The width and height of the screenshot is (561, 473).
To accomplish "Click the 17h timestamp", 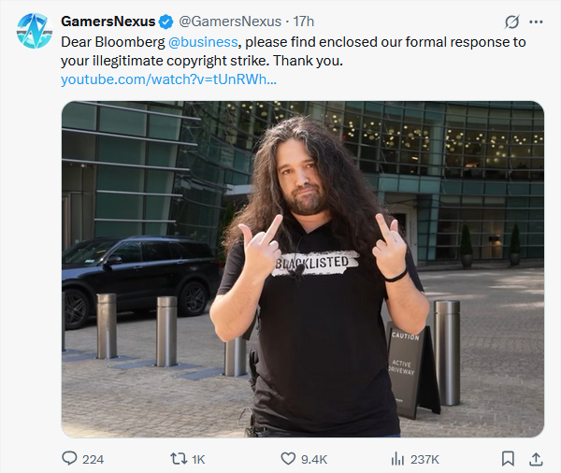I will pyautogui.click(x=303, y=21).
